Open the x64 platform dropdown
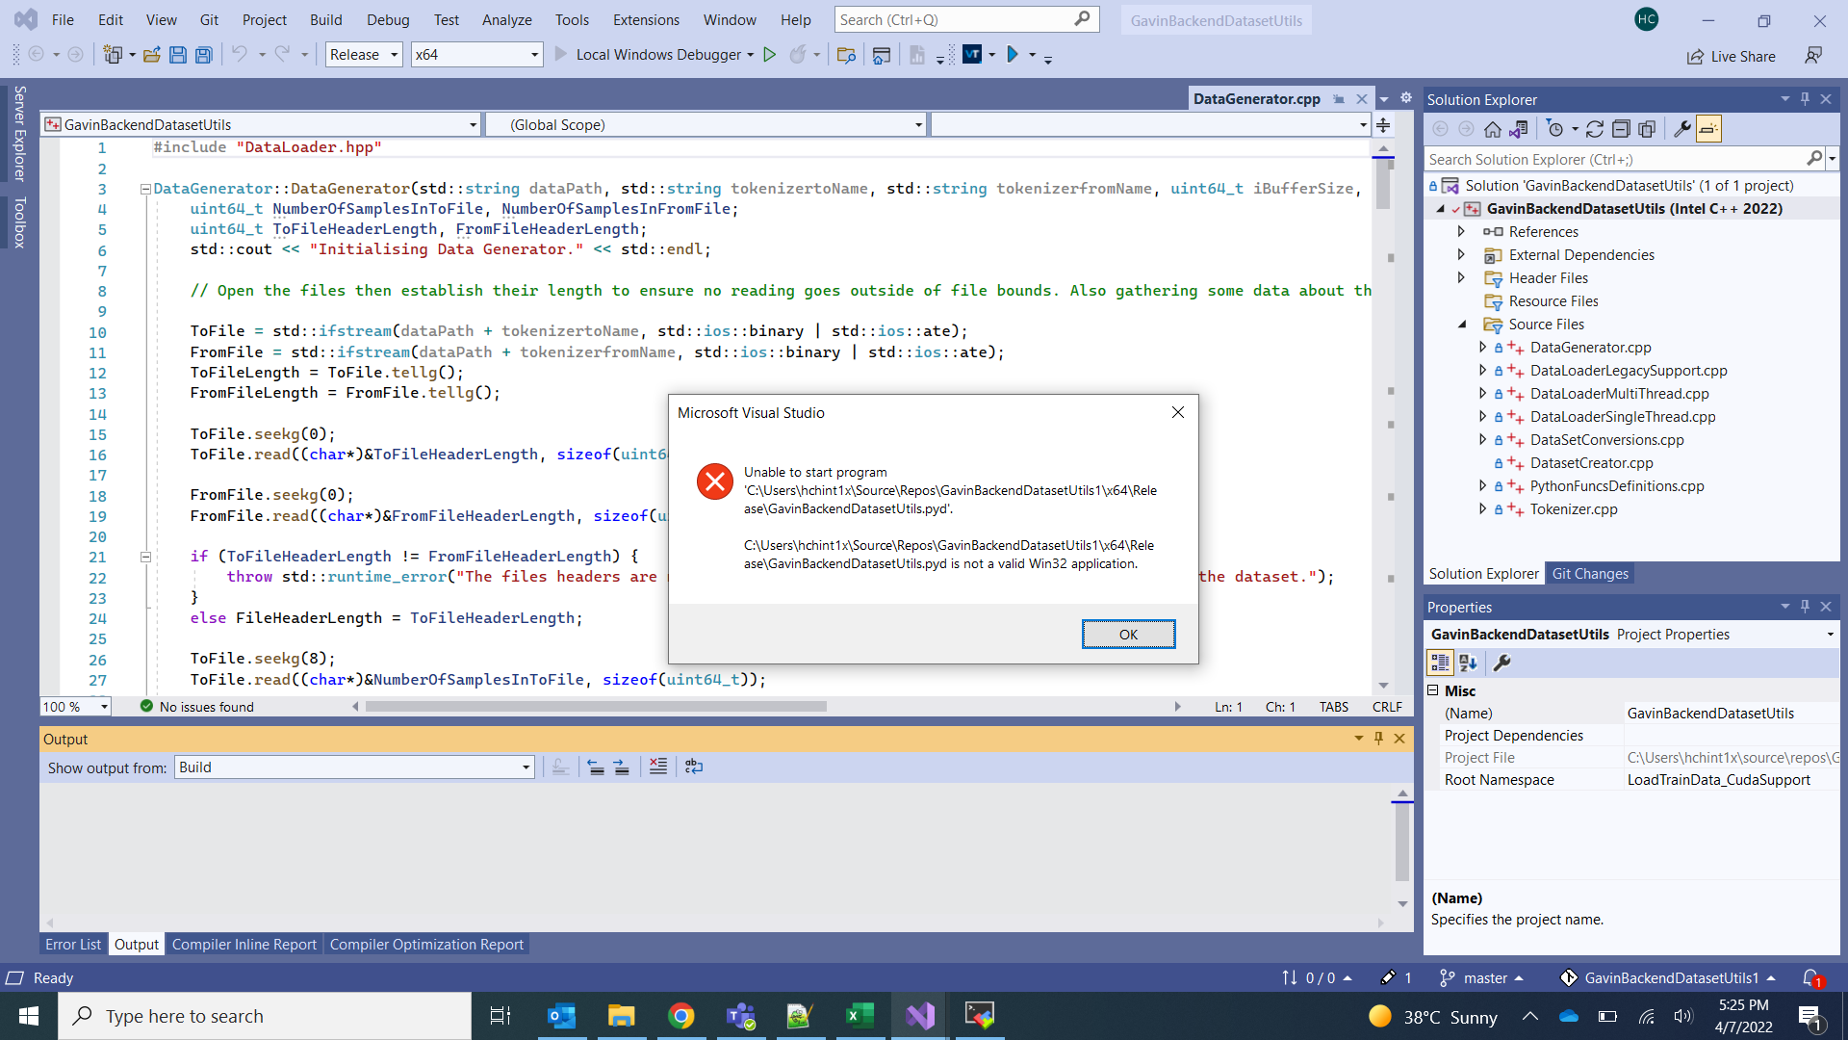Screen dimensions: 1848x1040 (x=475, y=55)
